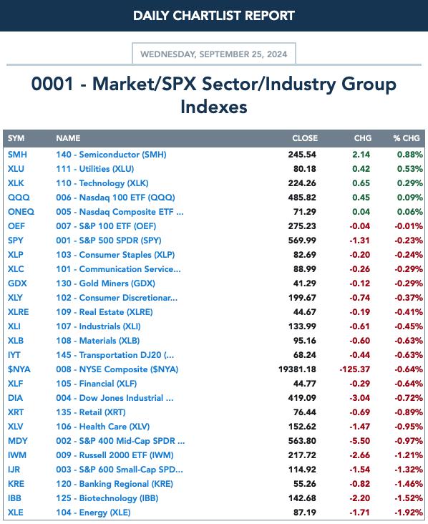
Task: Open the 111 - Utilities (XLU) chart link
Action: pyautogui.click(x=95, y=169)
